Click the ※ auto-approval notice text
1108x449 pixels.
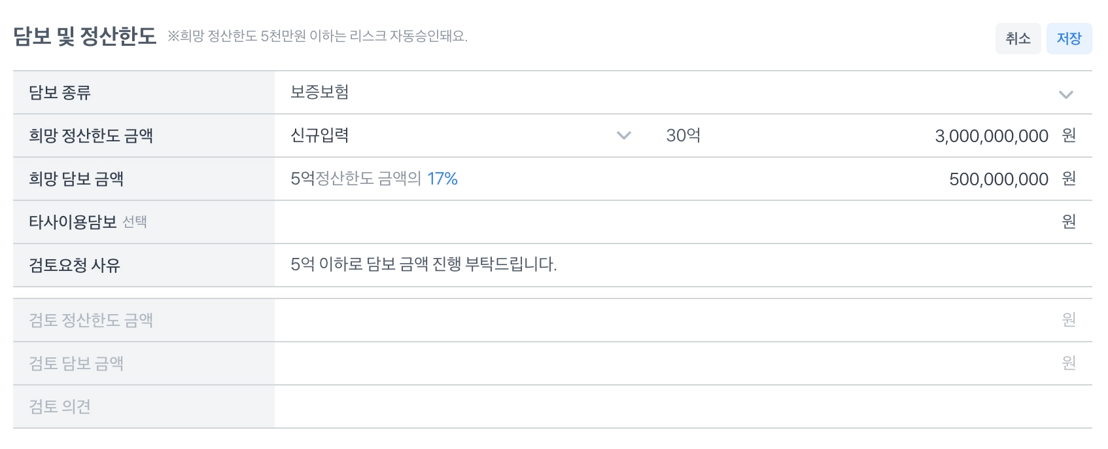[x=318, y=37]
